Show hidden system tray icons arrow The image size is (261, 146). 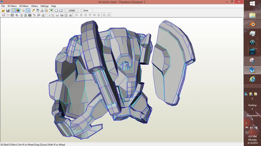coord(246,123)
